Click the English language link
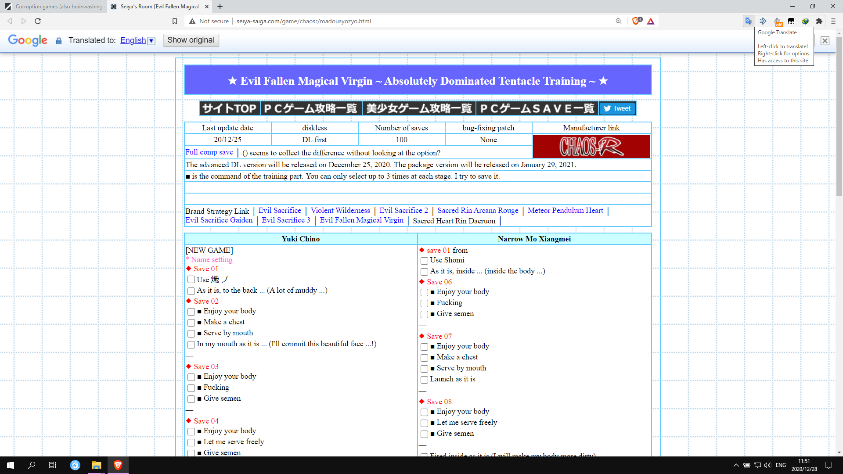Screen dimensions: 843x474 click(x=133, y=40)
